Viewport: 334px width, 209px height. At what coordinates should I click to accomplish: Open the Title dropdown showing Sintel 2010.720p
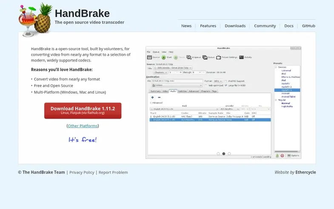tap(173, 68)
